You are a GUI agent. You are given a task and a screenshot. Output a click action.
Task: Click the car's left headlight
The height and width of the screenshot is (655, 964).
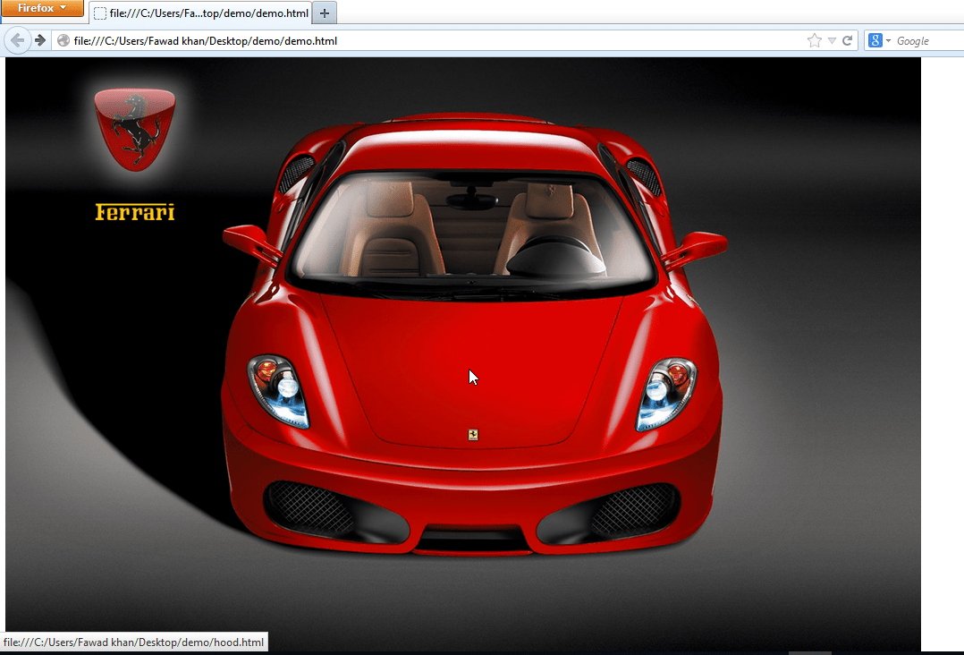pyautogui.click(x=278, y=391)
